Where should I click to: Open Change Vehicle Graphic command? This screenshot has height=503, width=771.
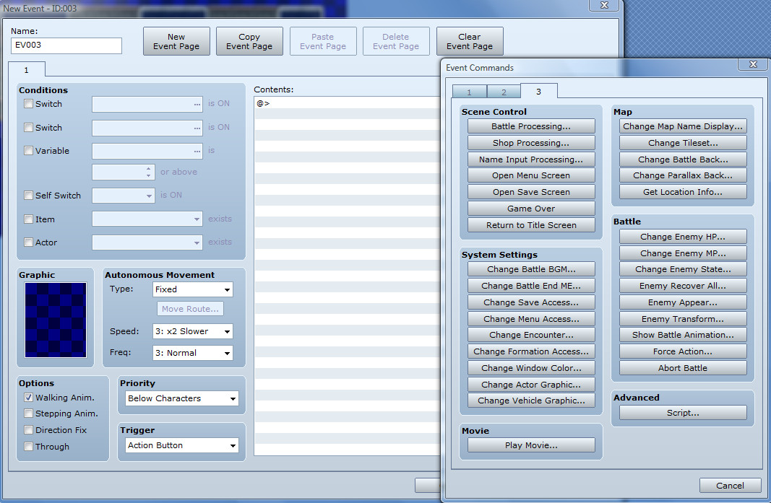[x=531, y=401]
